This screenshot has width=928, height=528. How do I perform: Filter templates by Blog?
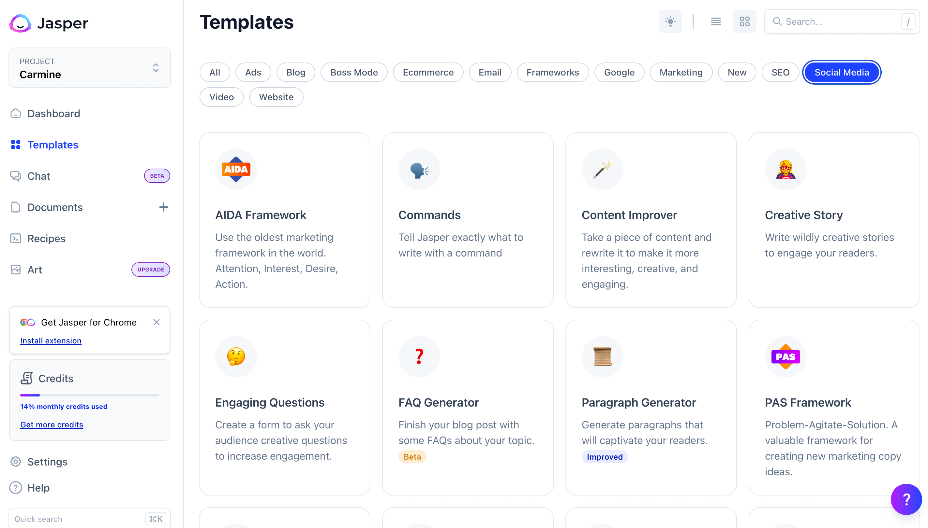(296, 72)
